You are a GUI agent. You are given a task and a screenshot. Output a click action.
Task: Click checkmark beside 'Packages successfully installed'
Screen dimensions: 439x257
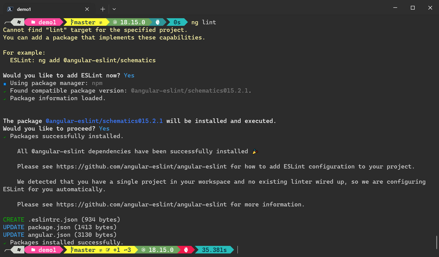[x=5, y=137]
